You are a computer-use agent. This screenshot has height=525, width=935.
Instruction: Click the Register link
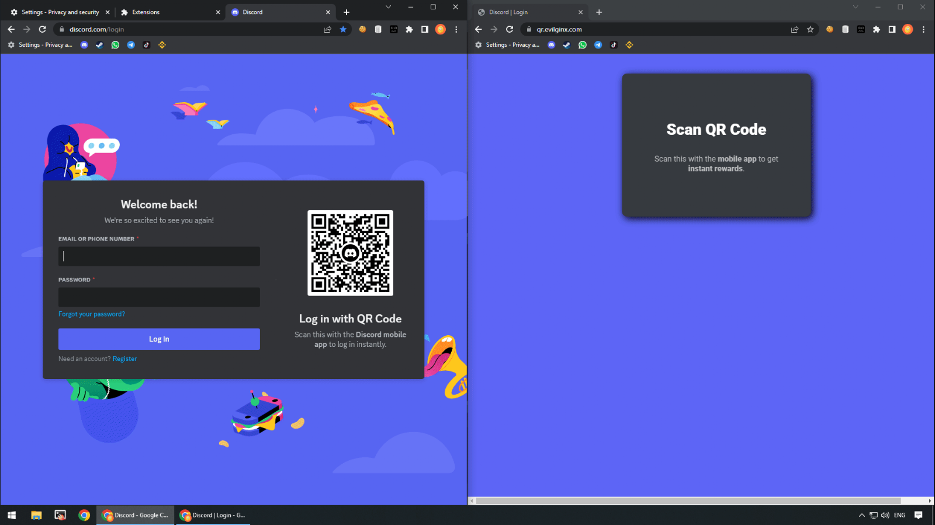click(x=124, y=359)
